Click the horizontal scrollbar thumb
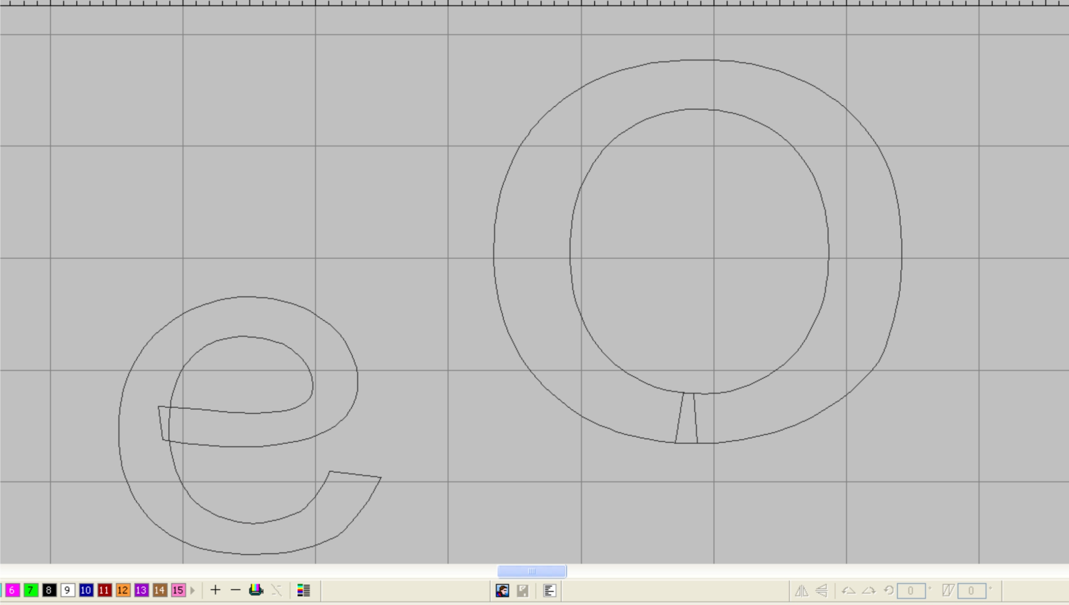 532,571
